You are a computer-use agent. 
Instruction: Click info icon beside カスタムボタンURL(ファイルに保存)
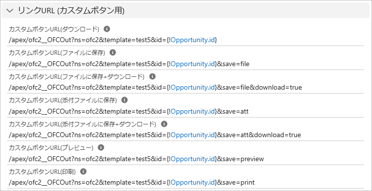113,52
